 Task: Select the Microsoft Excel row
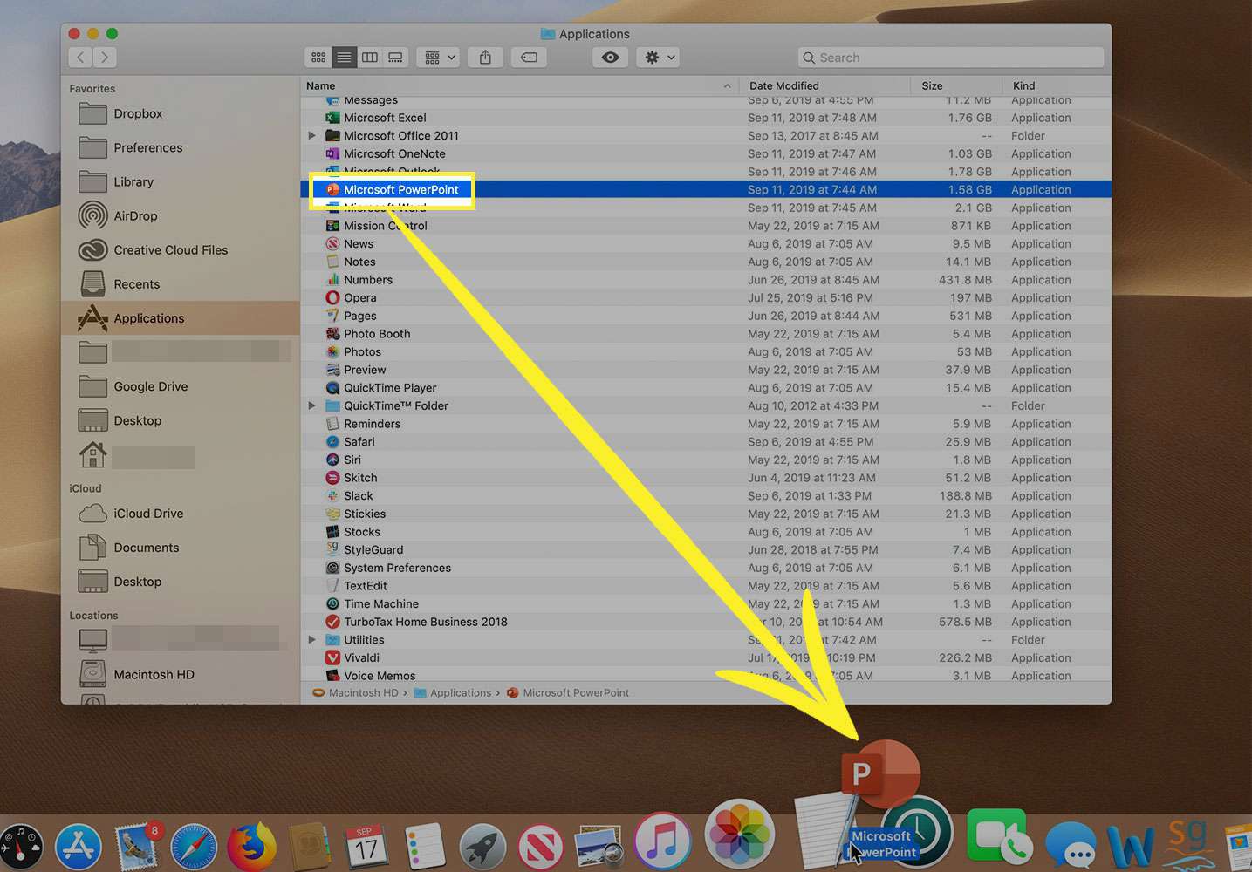(x=706, y=118)
